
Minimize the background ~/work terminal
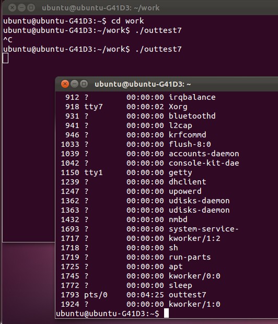click(21, 8)
